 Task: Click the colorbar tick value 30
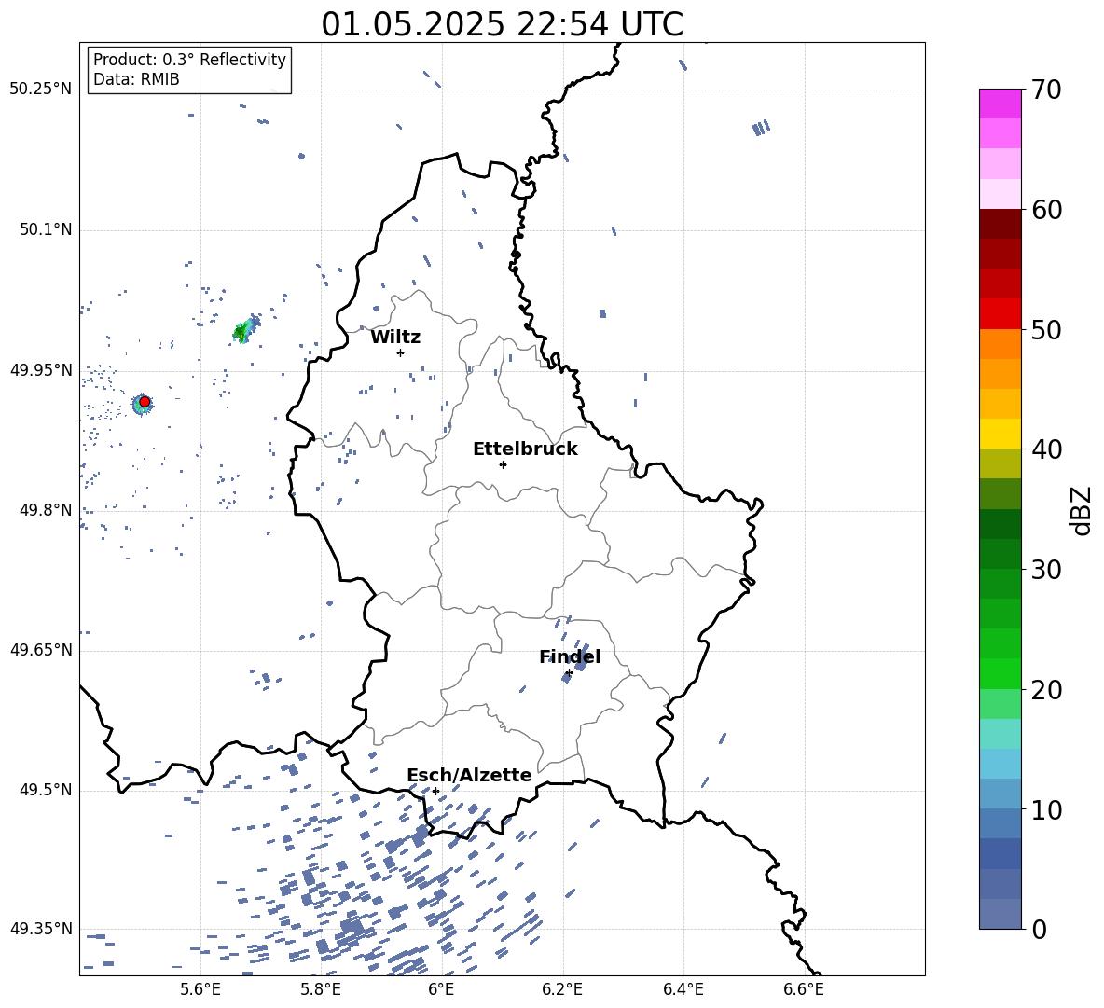1046,570
